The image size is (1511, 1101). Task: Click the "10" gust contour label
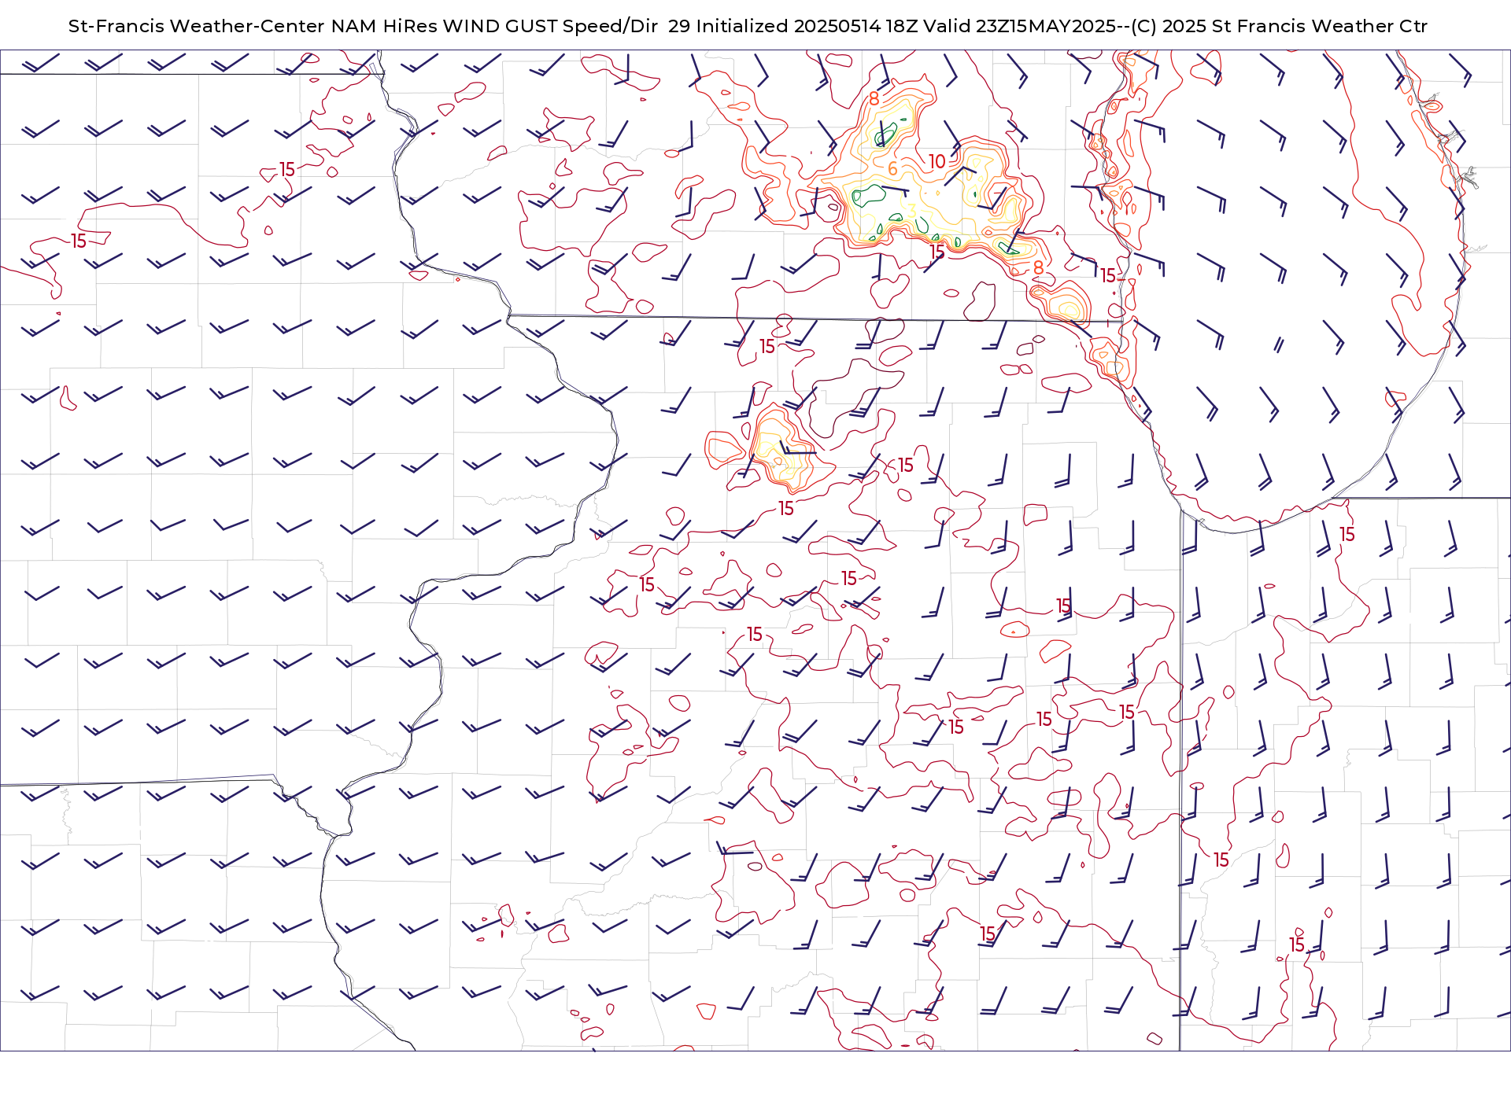pyautogui.click(x=937, y=161)
